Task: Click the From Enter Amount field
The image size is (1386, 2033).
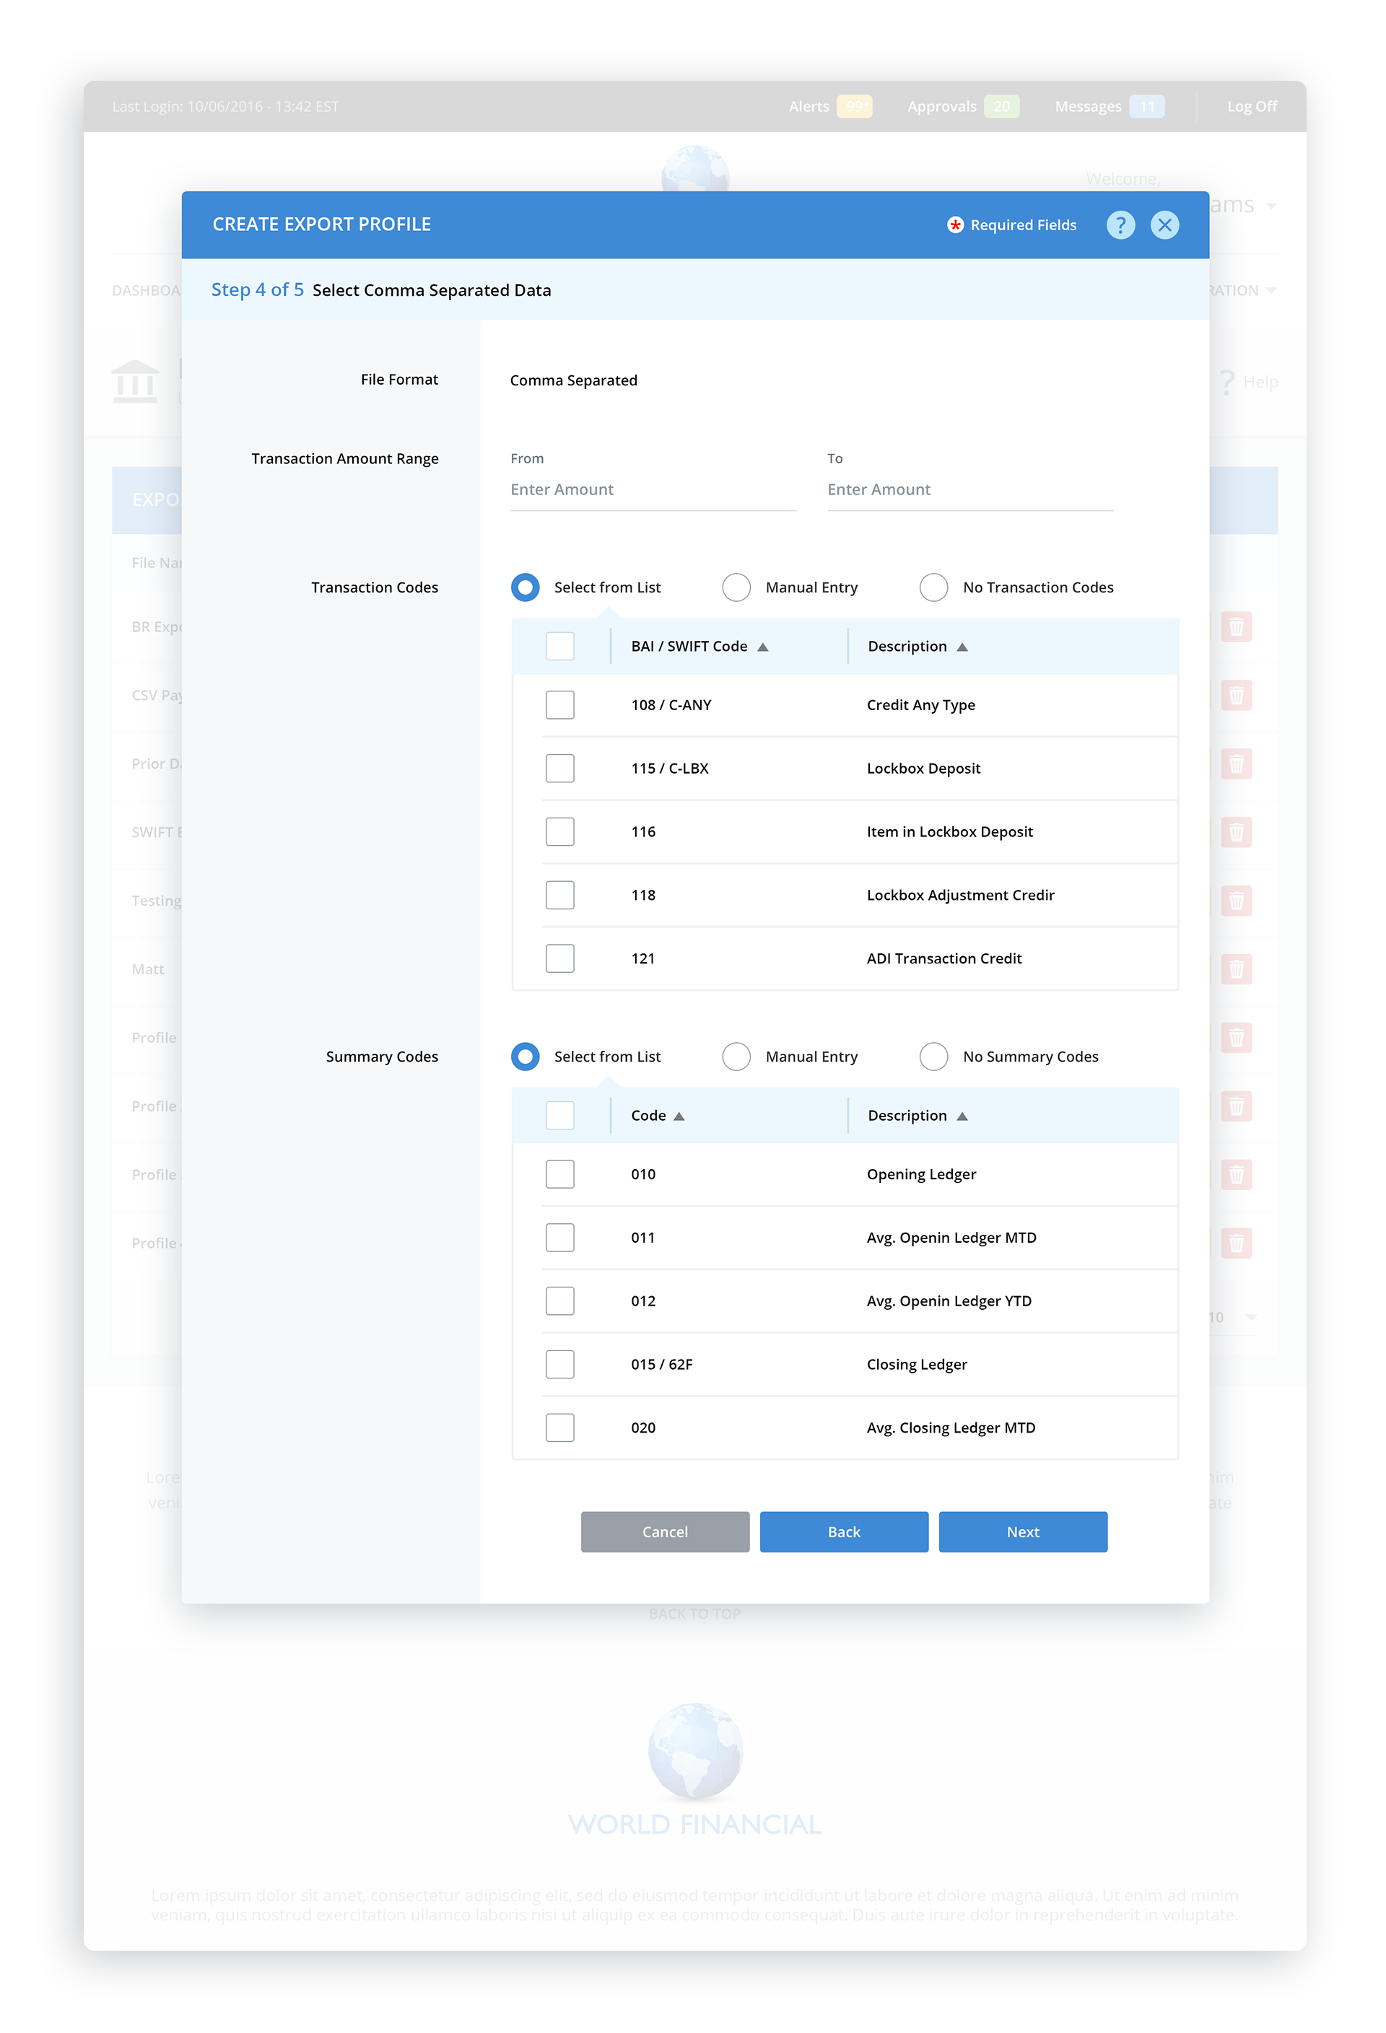Action: click(x=653, y=490)
